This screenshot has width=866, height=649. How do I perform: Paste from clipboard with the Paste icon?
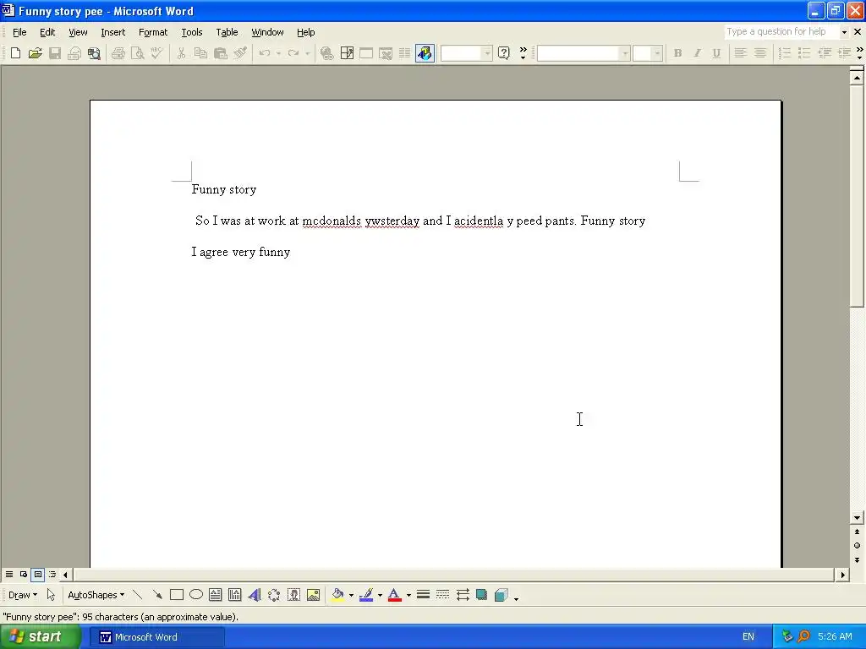point(221,53)
